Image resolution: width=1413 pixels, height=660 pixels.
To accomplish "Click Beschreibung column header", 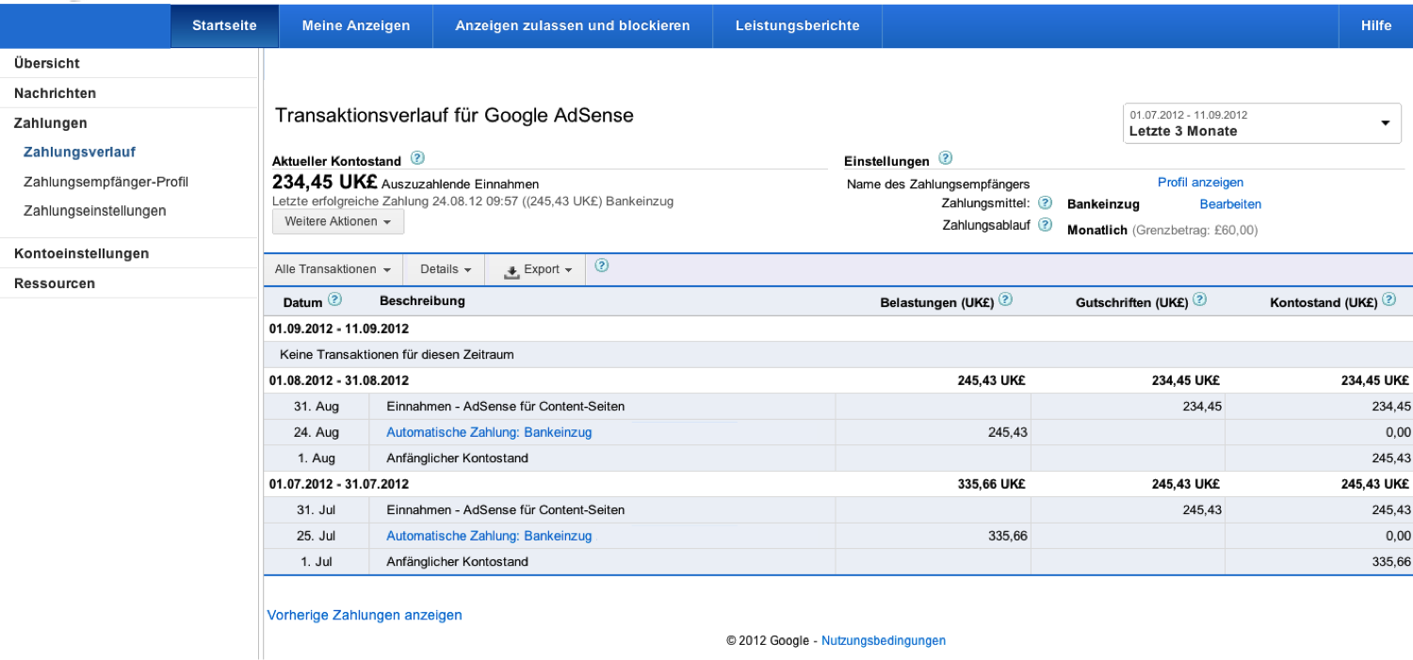I will click(422, 301).
